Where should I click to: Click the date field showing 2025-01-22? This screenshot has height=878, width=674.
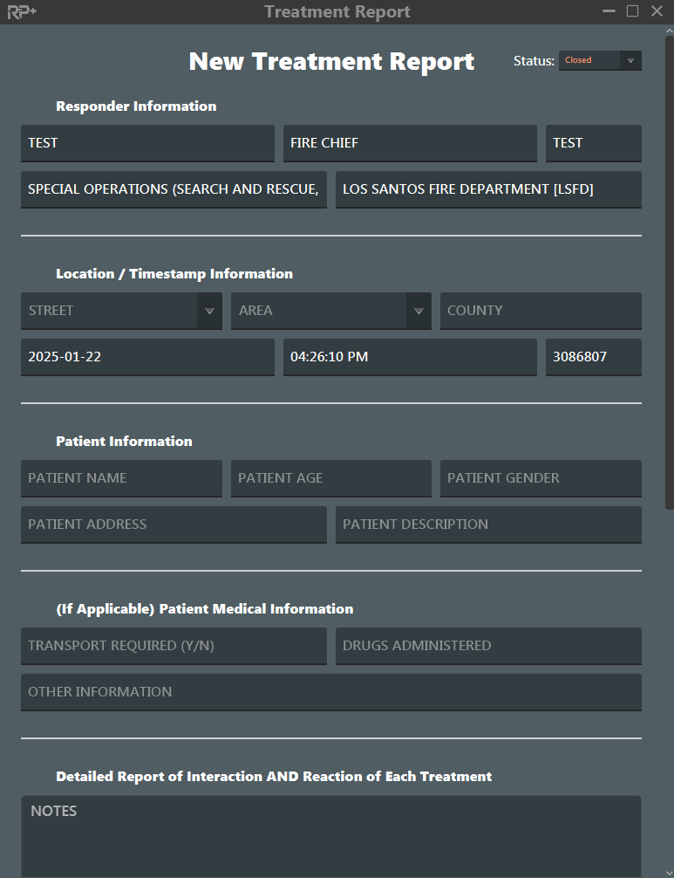point(147,357)
